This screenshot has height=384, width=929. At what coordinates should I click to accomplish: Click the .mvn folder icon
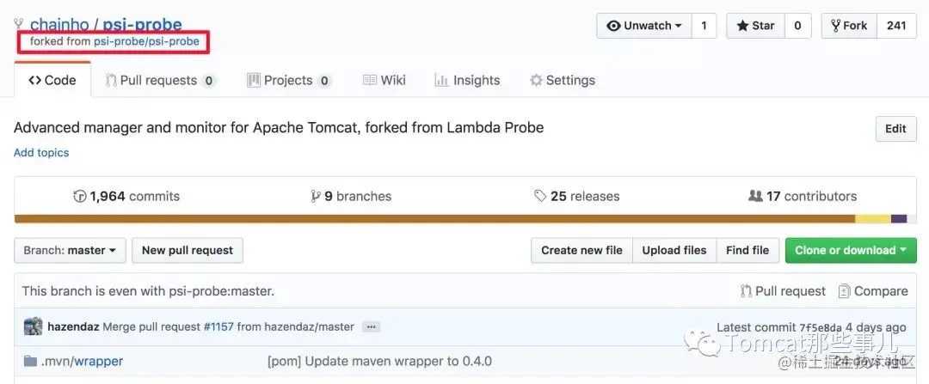pyautogui.click(x=30, y=361)
